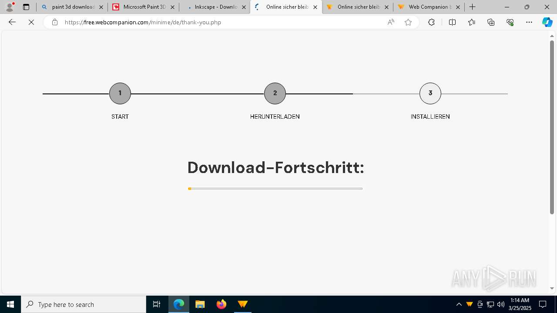Open the clock and date flyout
This screenshot has height=313, width=557.
[520, 304]
